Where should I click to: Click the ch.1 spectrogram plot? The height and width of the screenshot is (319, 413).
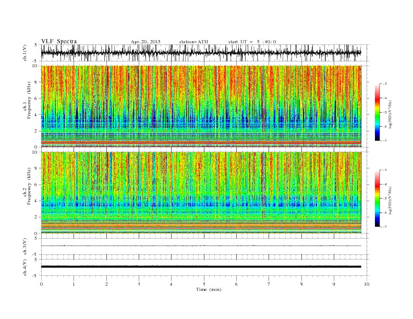pyautogui.click(x=201, y=106)
